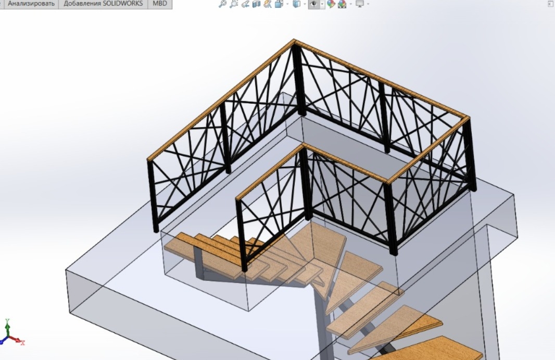Open the Dynamic Annotation Views tool
The image size is (555, 360).
tap(268, 4)
